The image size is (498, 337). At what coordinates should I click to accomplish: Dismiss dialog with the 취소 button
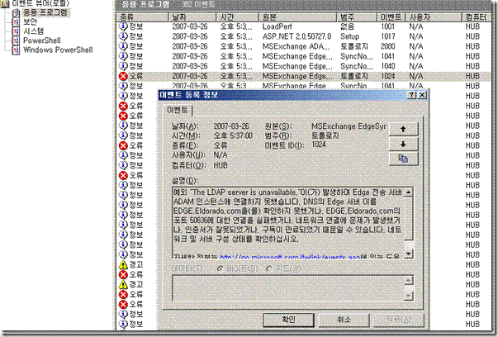point(344,320)
